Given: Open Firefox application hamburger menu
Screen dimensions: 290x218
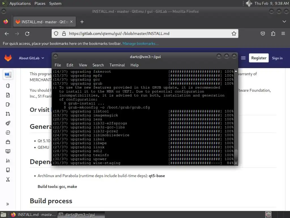Looking at the screenshot, I should tap(283, 33).
